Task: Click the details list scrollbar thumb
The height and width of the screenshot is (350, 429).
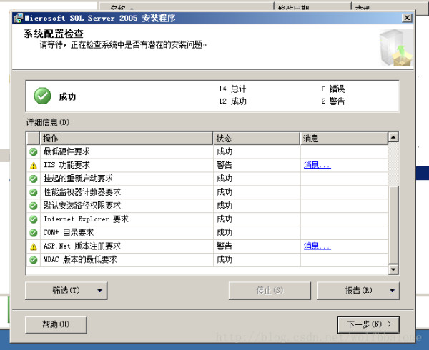Action: tap(393, 226)
